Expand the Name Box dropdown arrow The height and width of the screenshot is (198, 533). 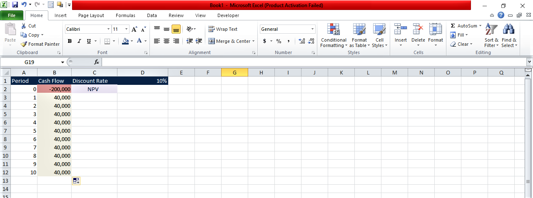[x=62, y=62]
